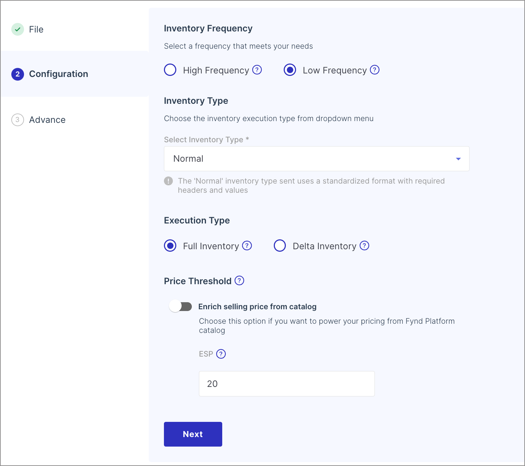Image resolution: width=525 pixels, height=466 pixels.
Task: Click 'Inventory Type' heading
Action: pyautogui.click(x=196, y=101)
